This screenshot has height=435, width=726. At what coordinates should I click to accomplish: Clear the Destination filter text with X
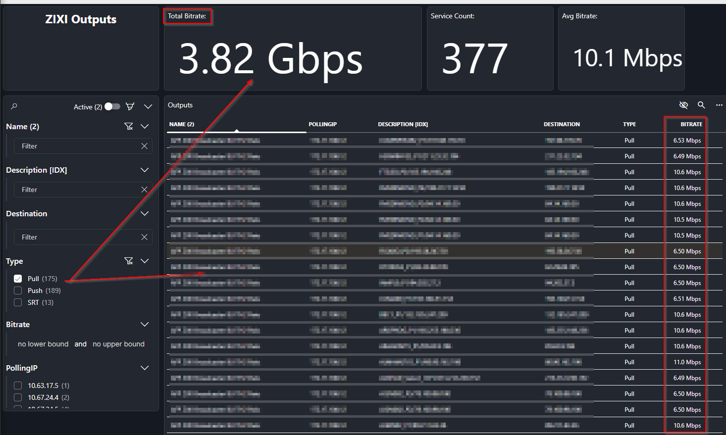pyautogui.click(x=144, y=238)
